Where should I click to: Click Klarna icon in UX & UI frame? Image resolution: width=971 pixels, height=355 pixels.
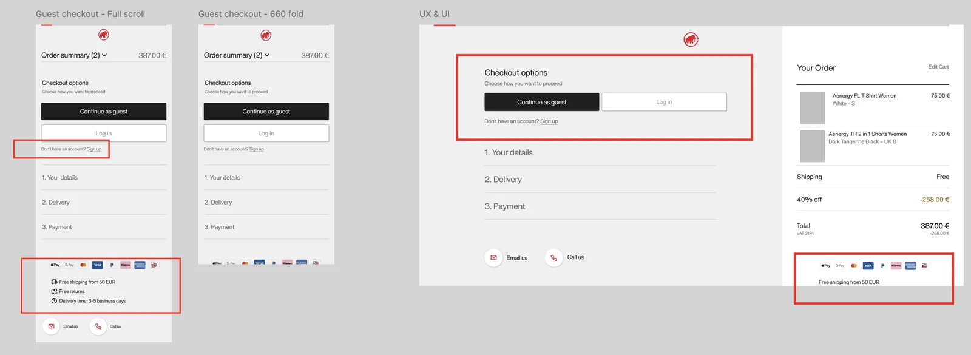tap(896, 266)
